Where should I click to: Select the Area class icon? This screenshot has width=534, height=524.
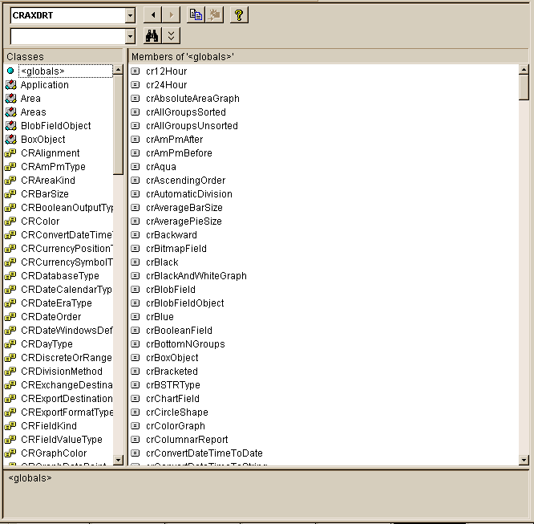pyautogui.click(x=10, y=99)
